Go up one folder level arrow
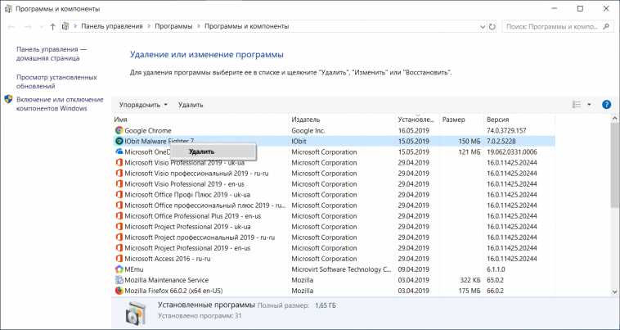The width and height of the screenshot is (620, 330). (x=52, y=26)
